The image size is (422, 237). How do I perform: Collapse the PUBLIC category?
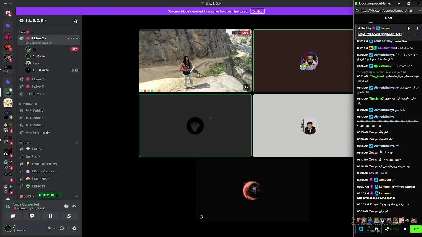pos(26,143)
